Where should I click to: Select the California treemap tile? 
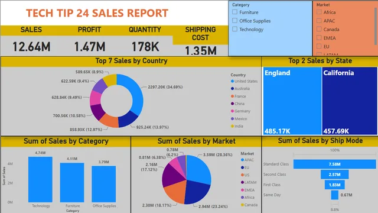click(x=350, y=101)
